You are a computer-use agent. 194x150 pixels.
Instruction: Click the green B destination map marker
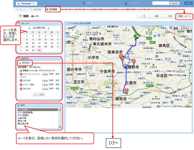coord(135,36)
